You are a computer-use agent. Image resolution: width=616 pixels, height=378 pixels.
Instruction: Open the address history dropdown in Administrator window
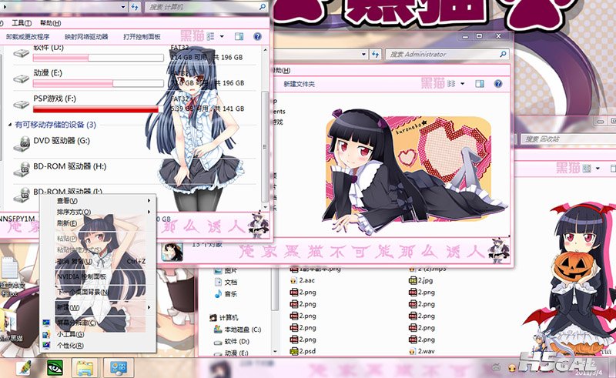click(363, 54)
